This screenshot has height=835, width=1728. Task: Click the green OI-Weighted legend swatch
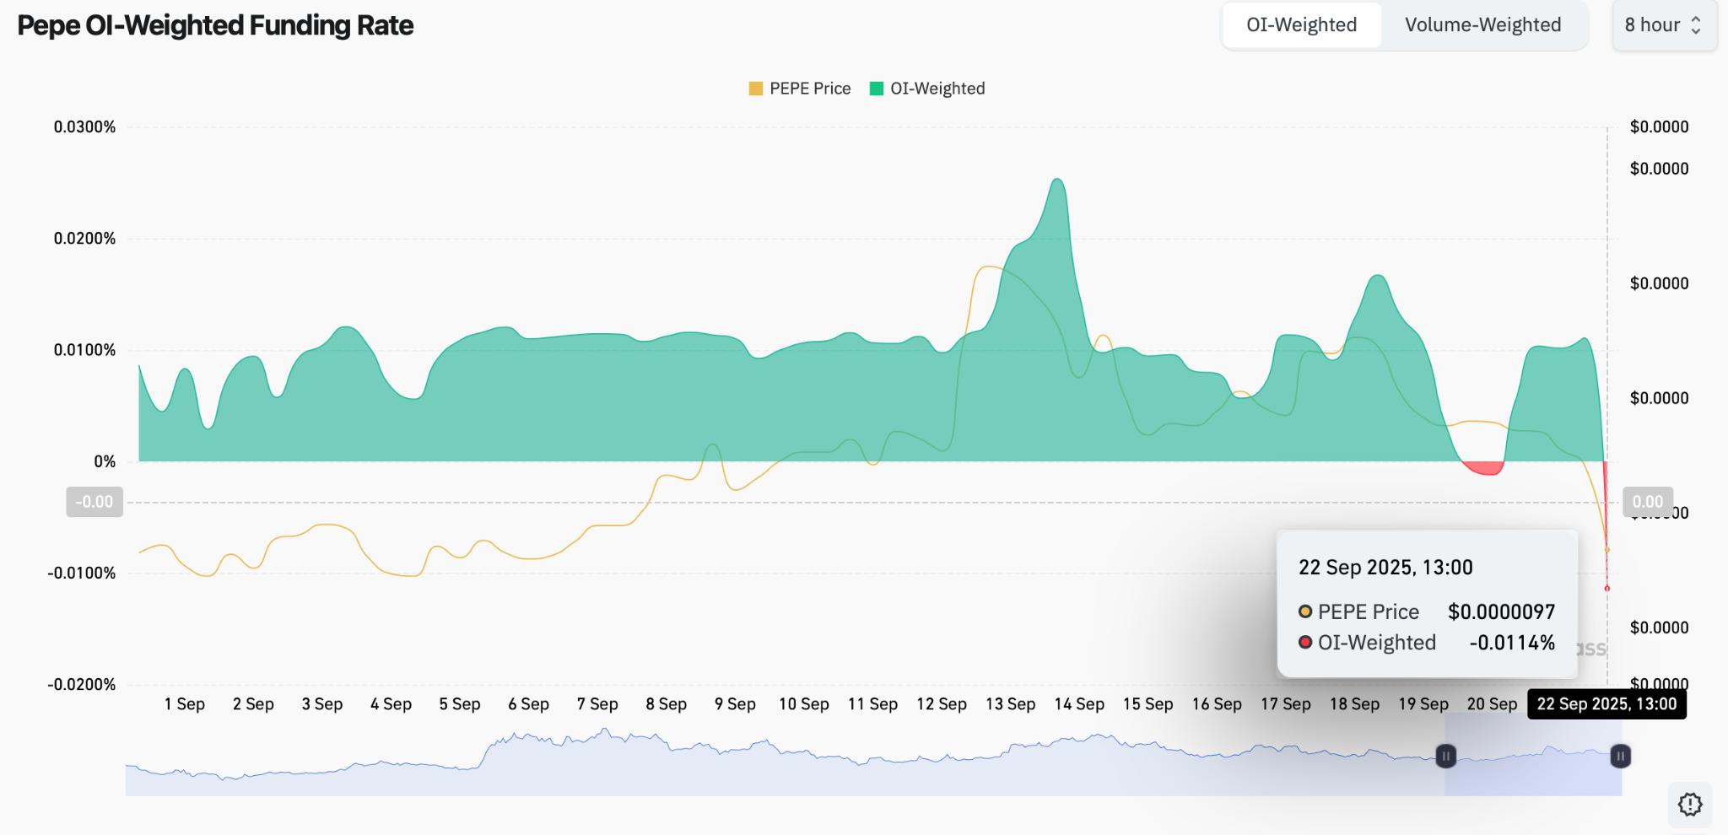[877, 89]
